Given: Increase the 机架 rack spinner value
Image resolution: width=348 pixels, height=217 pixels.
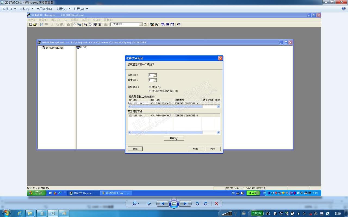Looking at the screenshot, I should [155, 74].
